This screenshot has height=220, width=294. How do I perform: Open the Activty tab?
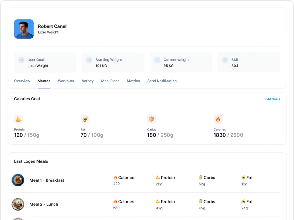[x=88, y=81]
